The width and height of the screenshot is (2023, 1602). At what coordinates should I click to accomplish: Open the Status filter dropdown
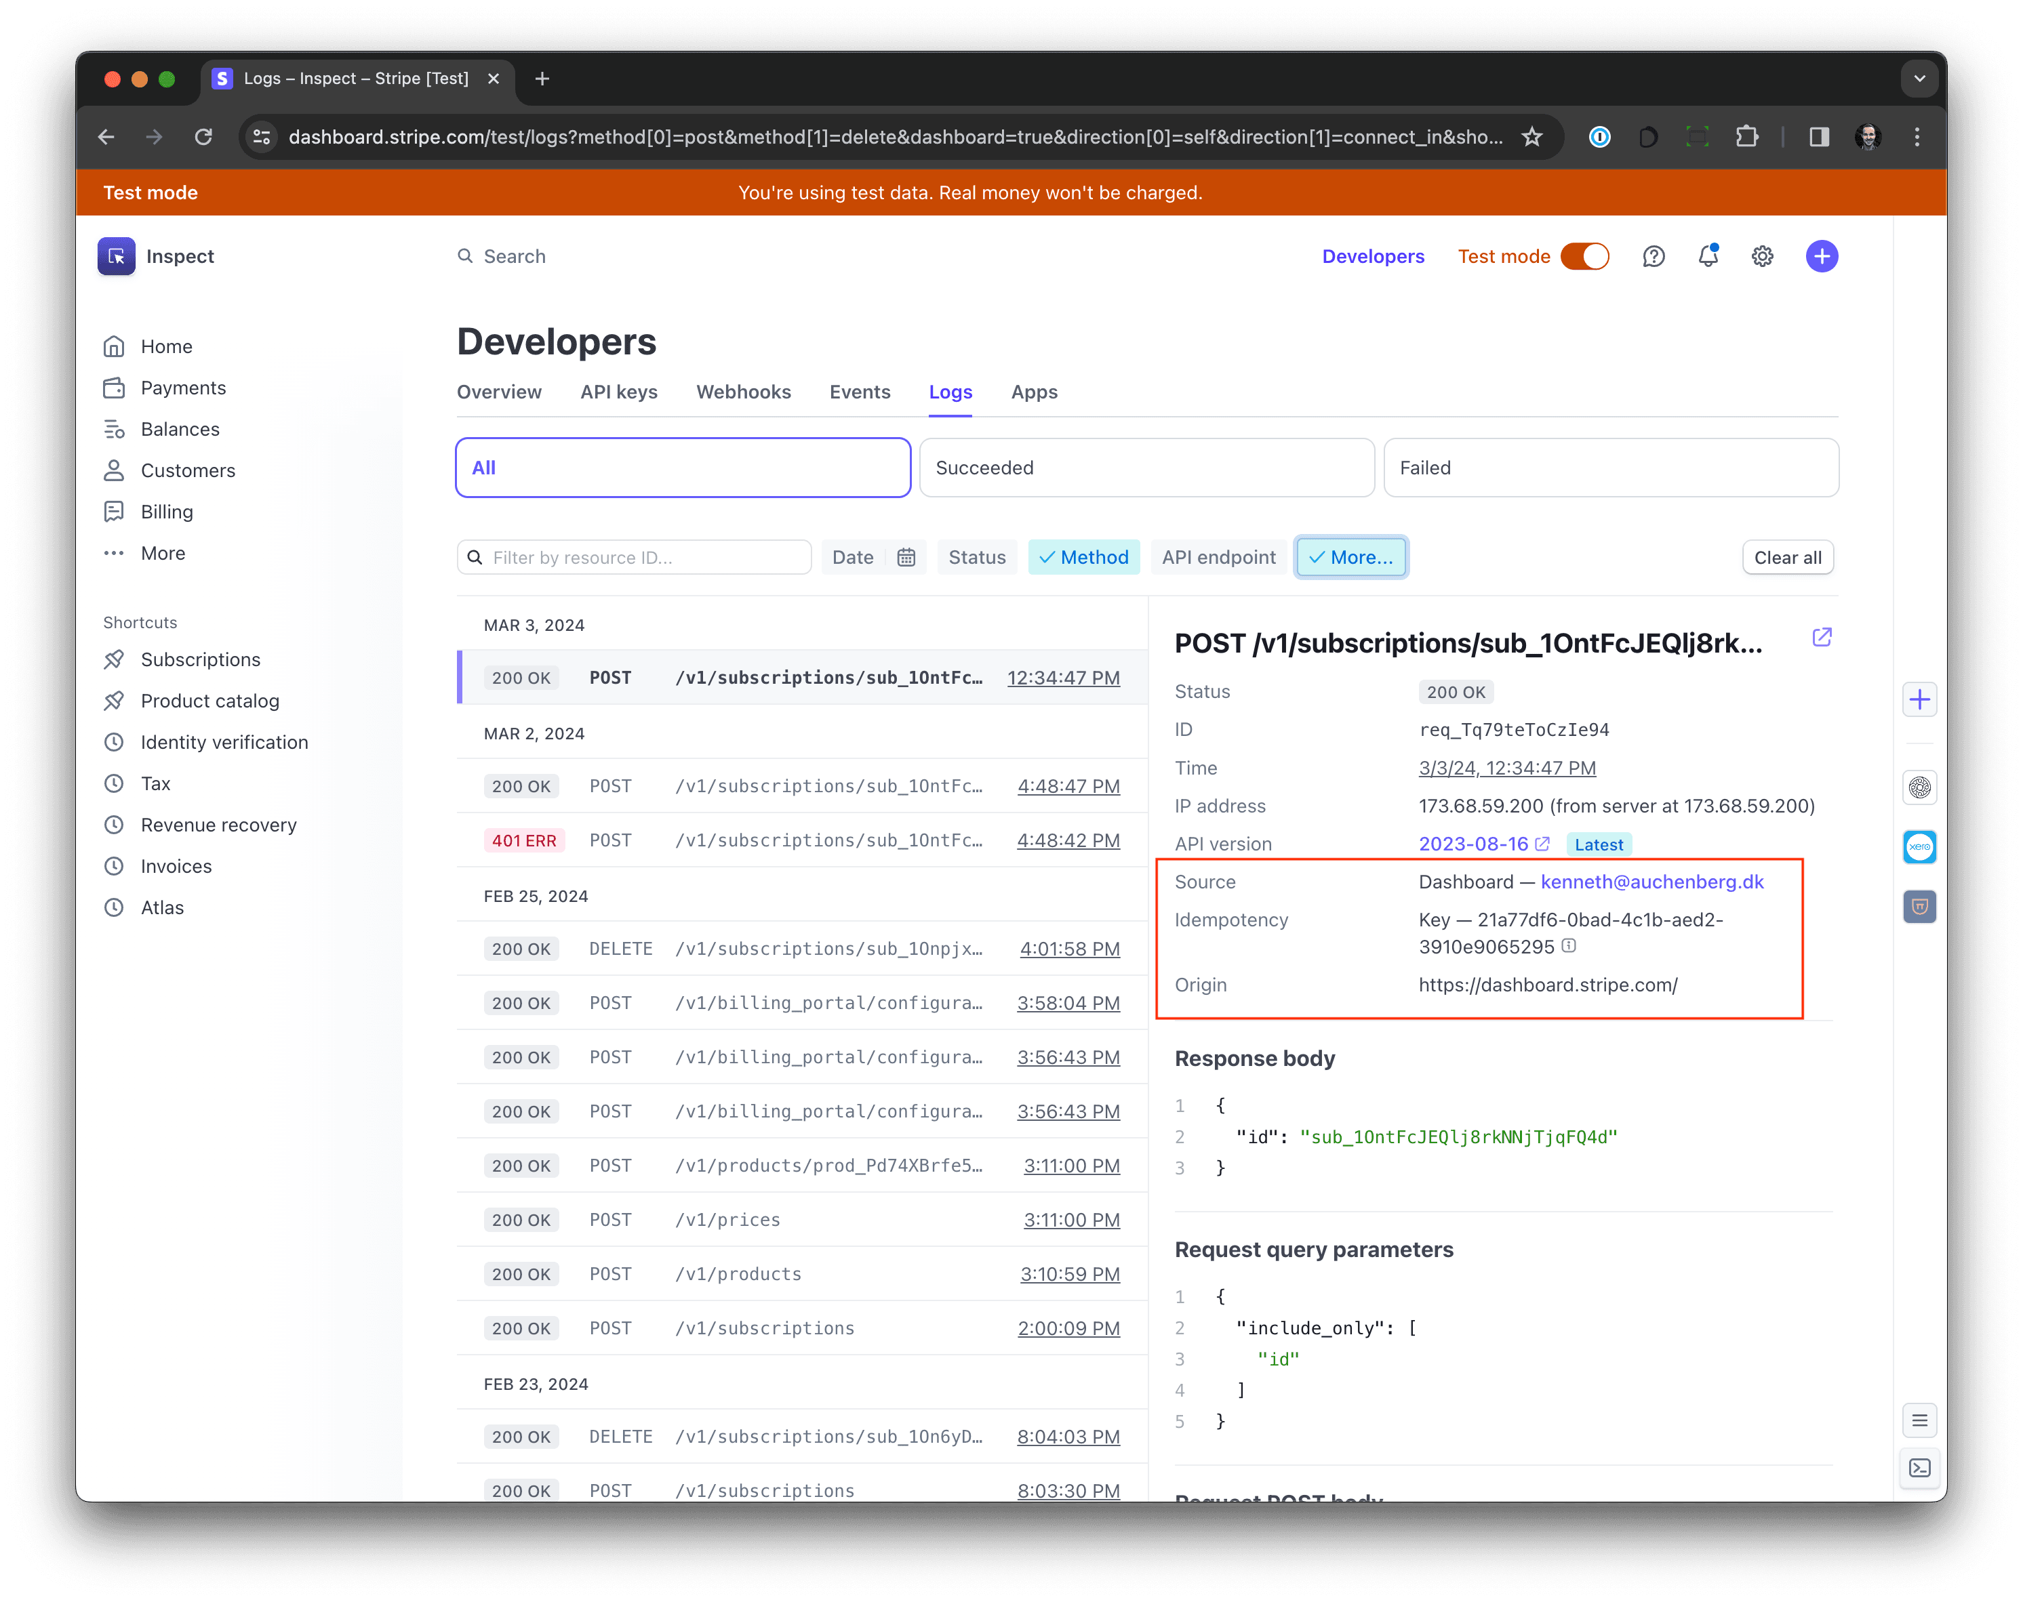pyautogui.click(x=977, y=557)
